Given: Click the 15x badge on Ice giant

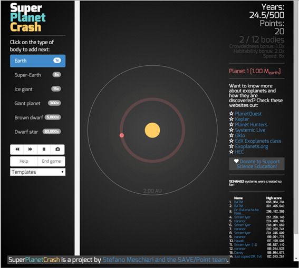Looking at the screenshot, I should 56,88.
